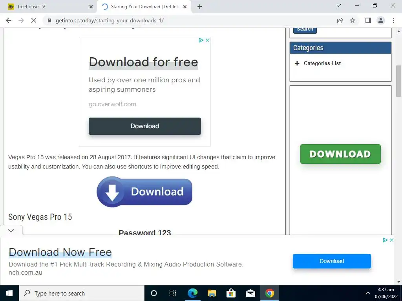Click the lock icon in address bar

point(49,20)
